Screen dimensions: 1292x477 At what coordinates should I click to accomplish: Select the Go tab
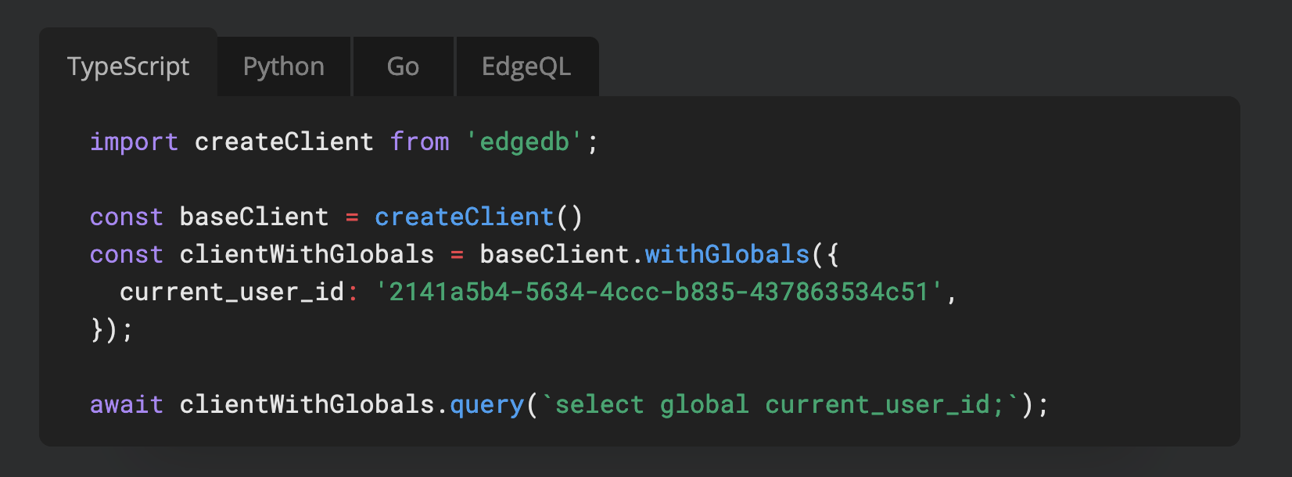403,66
